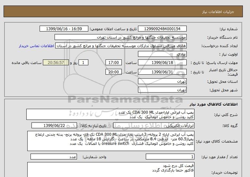Select the deadline hour field 17:00

(114, 62)
